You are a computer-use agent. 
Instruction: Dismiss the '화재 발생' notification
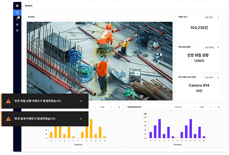81,119
